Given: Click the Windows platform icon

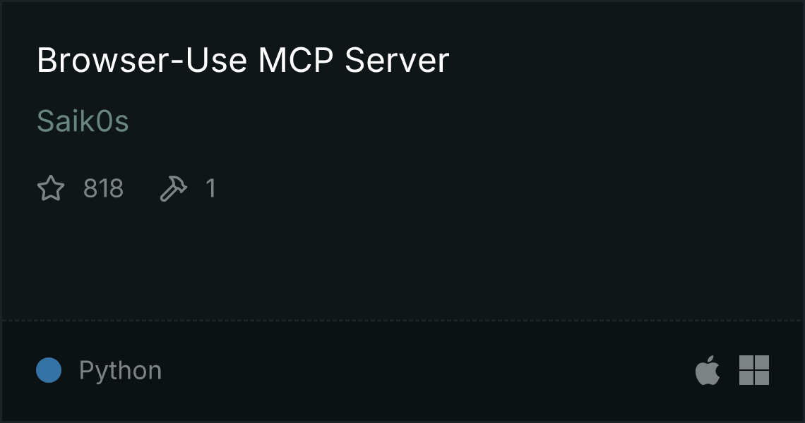Looking at the screenshot, I should 754,370.
